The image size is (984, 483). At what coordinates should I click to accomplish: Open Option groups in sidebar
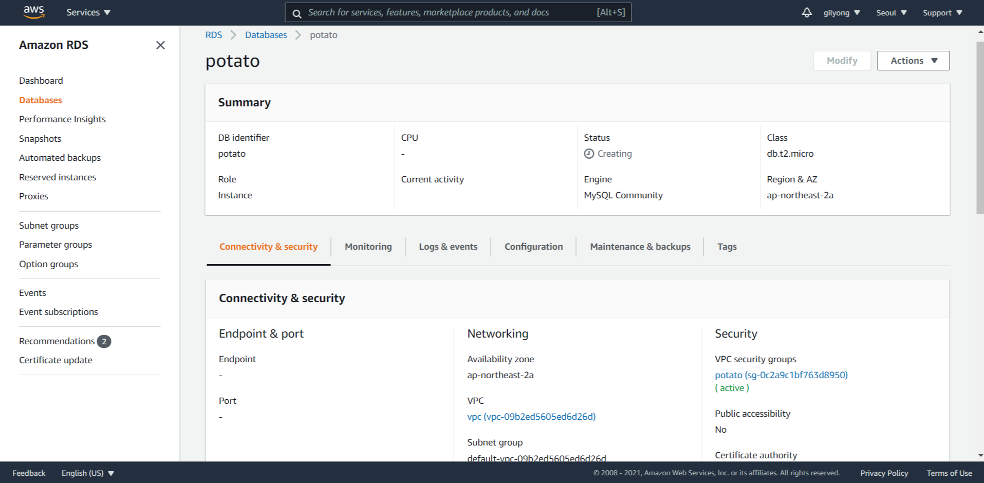pos(48,264)
